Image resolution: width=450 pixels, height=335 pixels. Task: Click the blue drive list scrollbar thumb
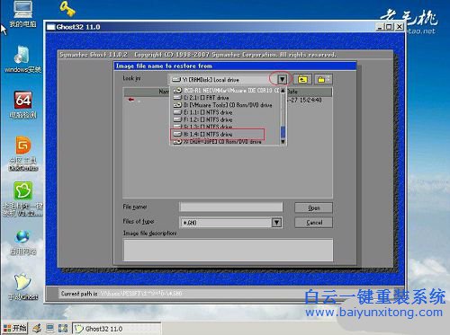click(283, 132)
